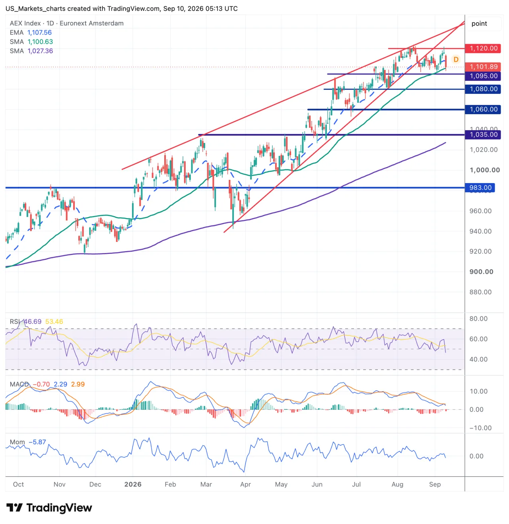Click the 40.00 level on RSI scale
This screenshot has height=524, width=509.
[478, 359]
